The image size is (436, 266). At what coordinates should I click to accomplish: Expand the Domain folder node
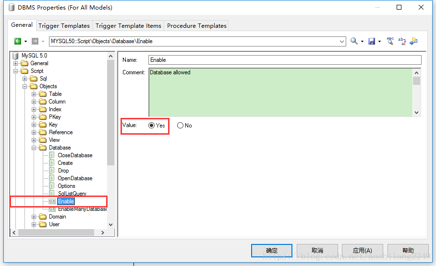tap(34, 217)
